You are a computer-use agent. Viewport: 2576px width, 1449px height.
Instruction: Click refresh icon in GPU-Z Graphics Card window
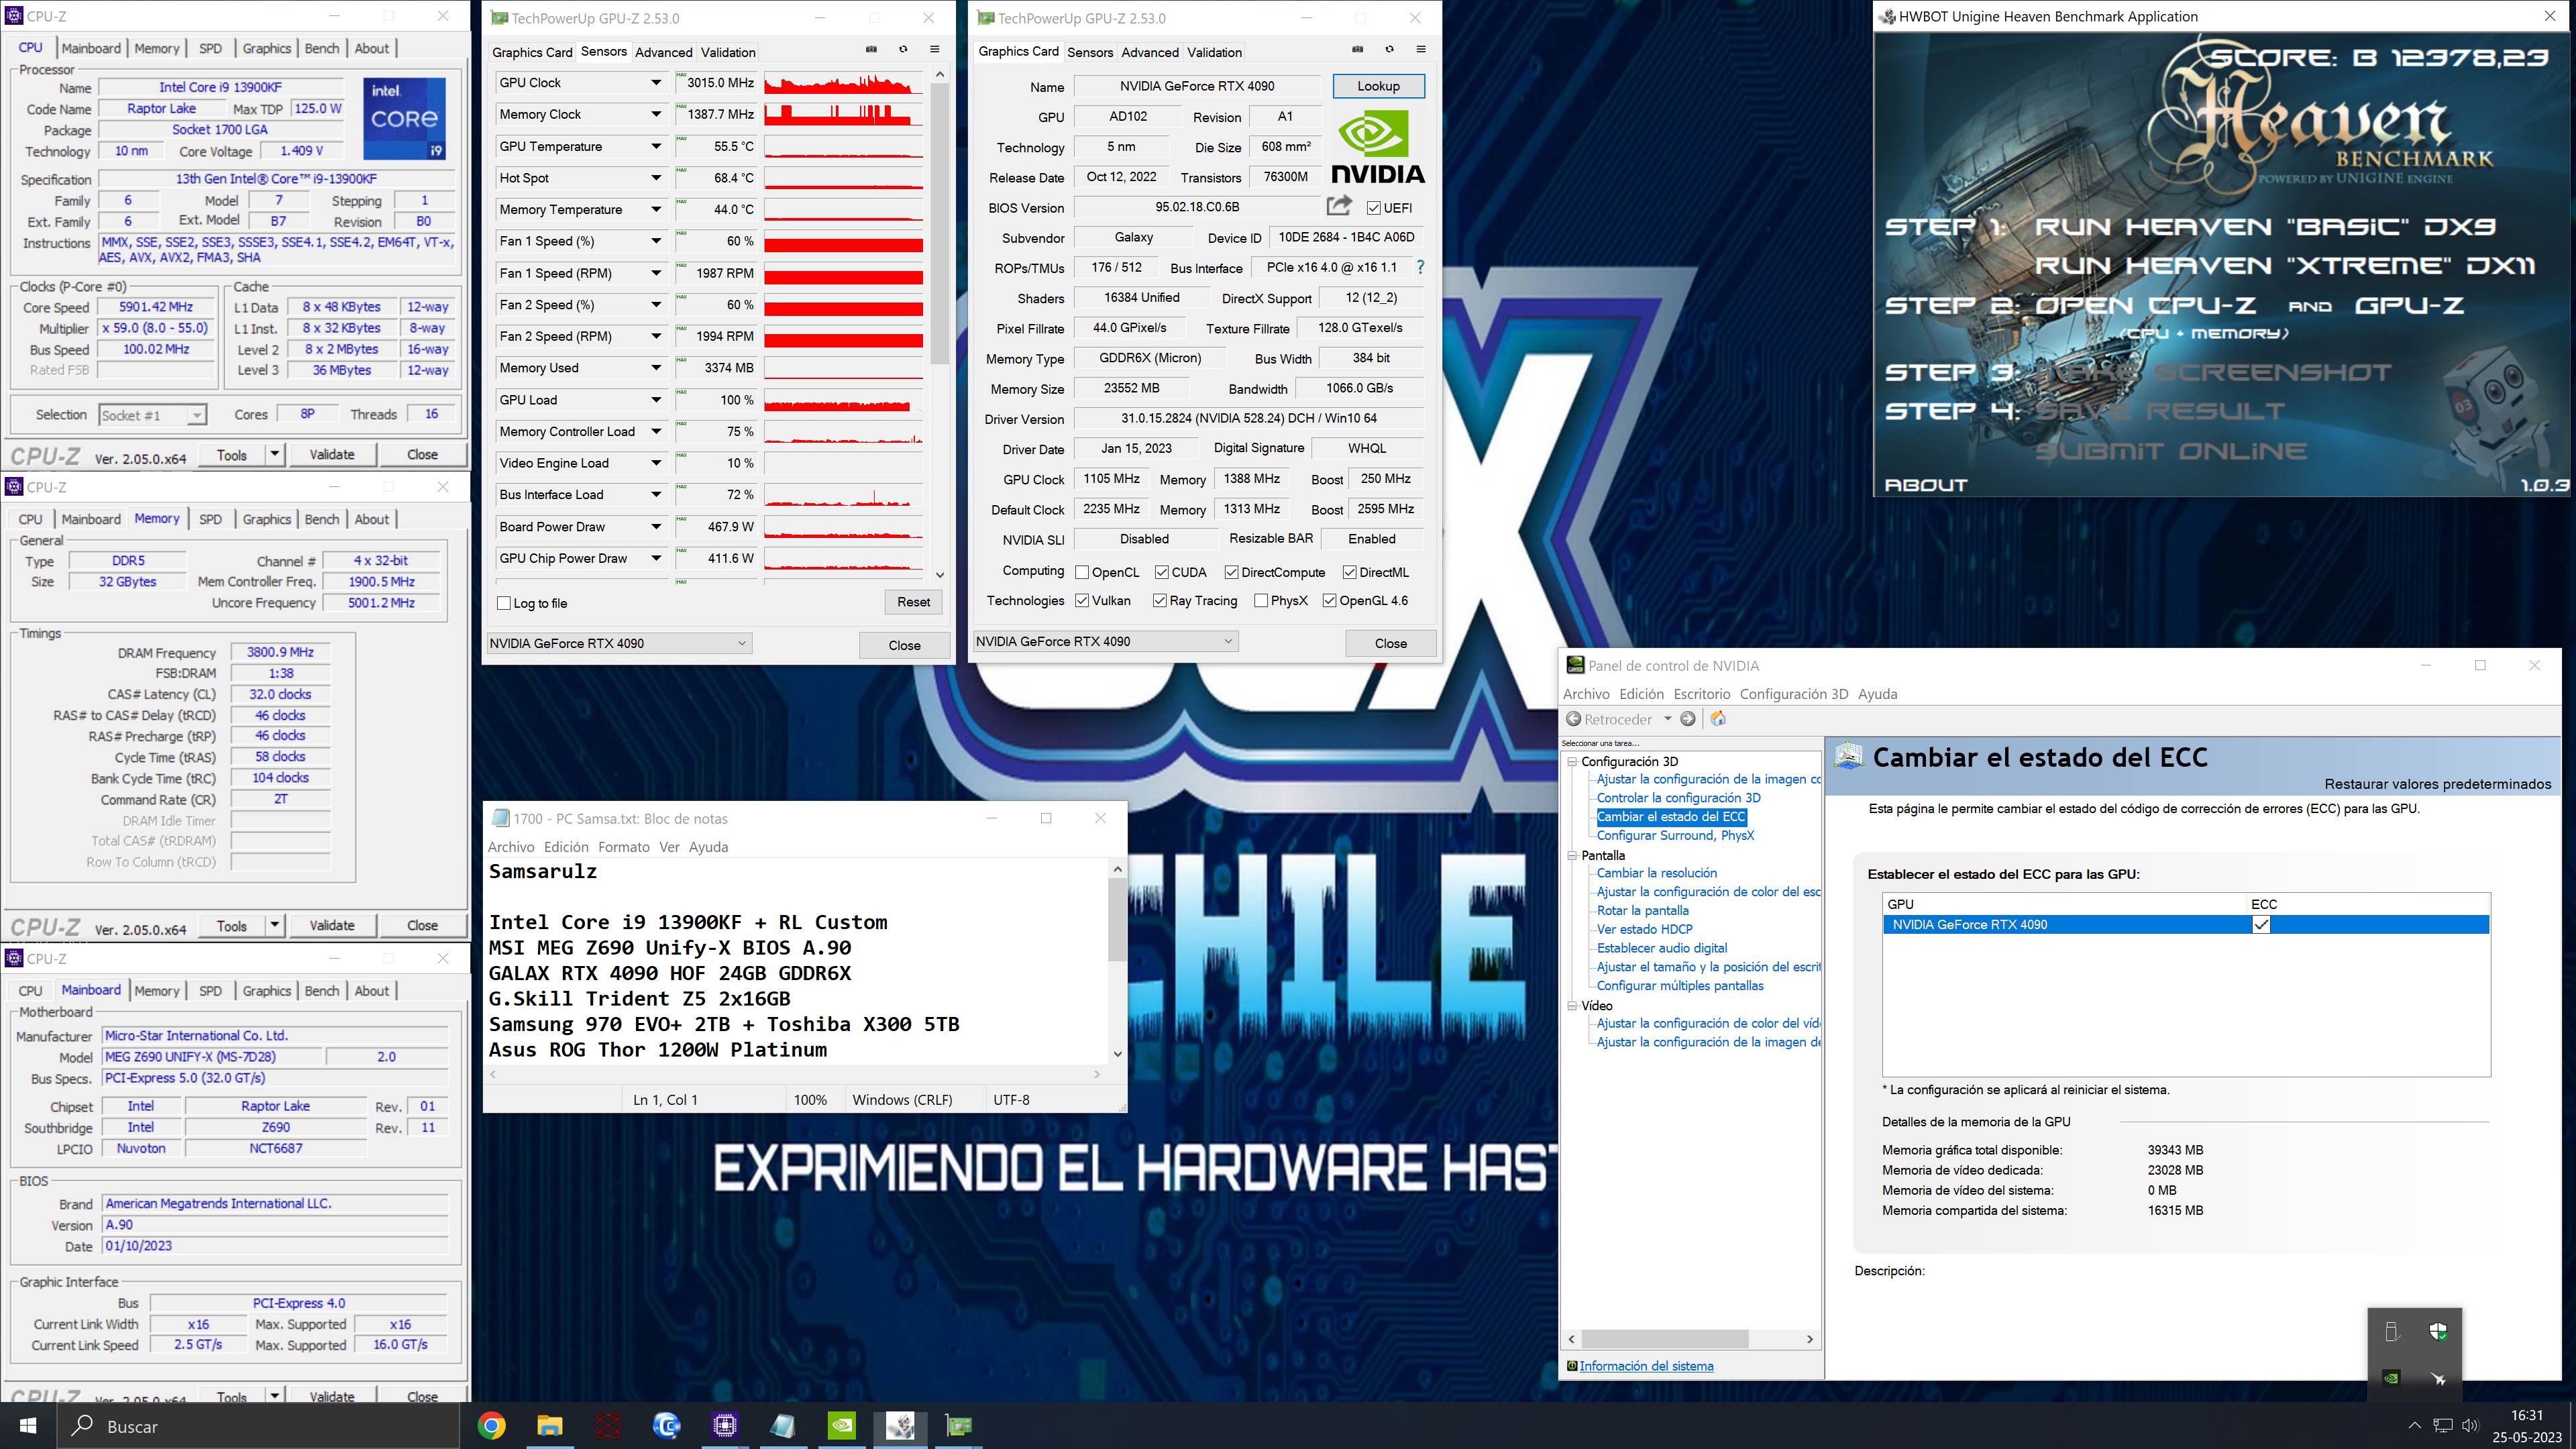point(1389,49)
